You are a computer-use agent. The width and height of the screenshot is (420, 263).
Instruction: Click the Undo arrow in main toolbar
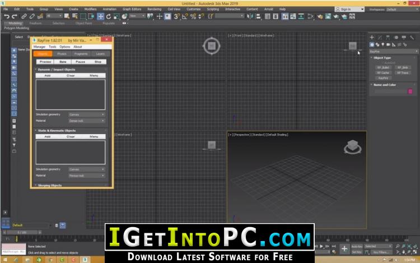(x=6, y=16)
